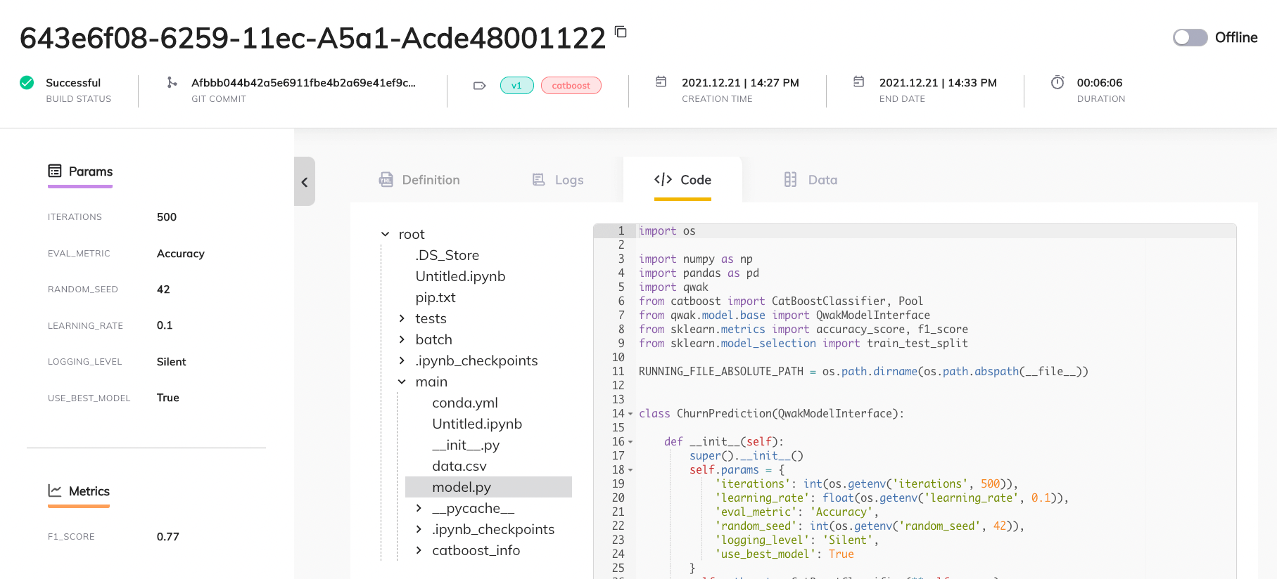Click the LOGGING_LEVEL value Silent
Image resolution: width=1277 pixels, height=579 pixels.
(x=172, y=362)
